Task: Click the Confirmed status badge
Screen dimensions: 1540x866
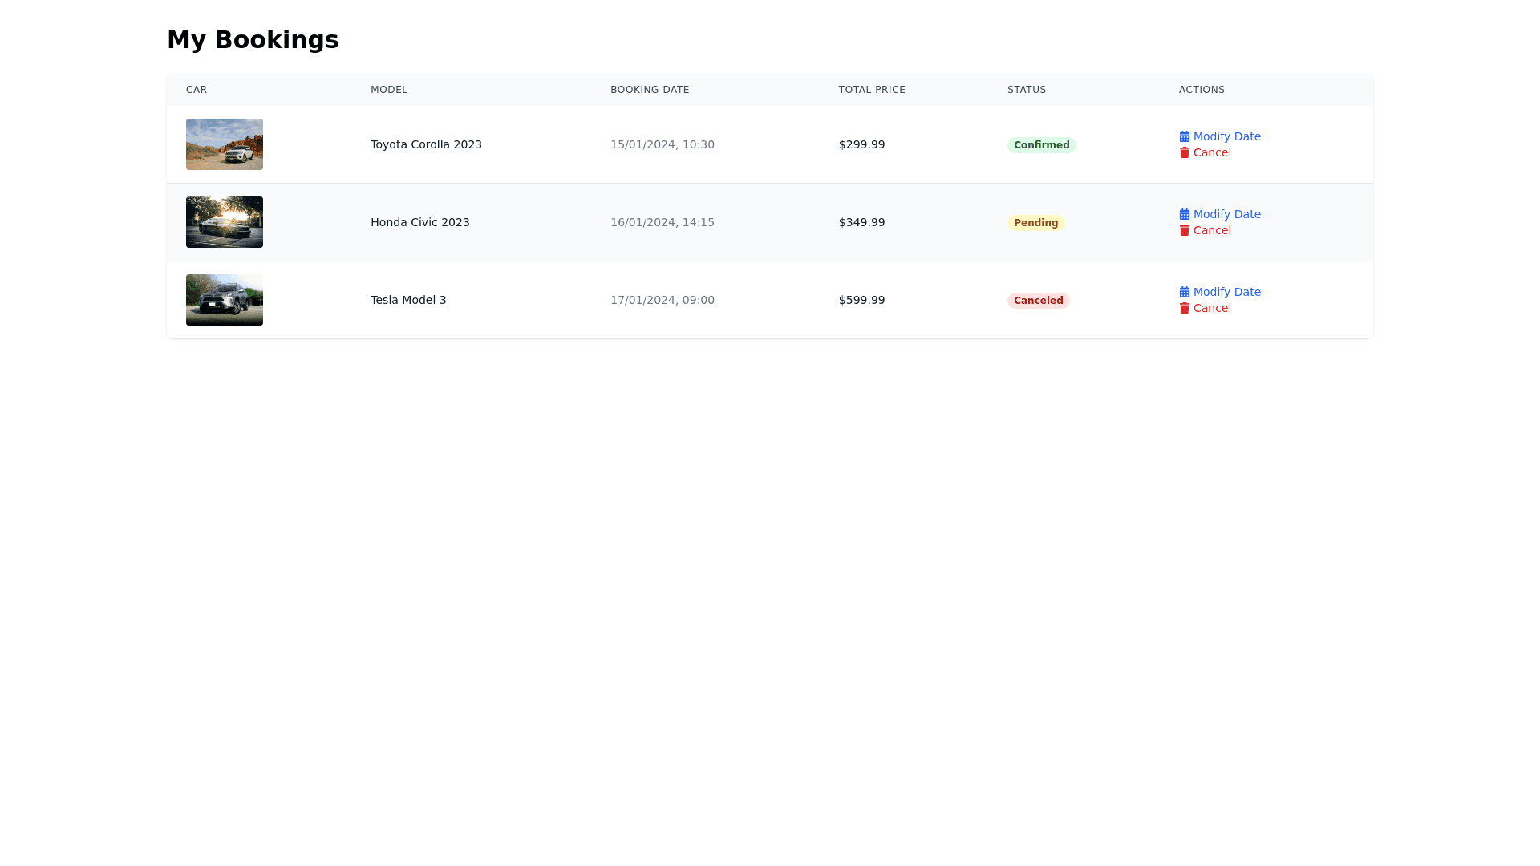Action: click(1041, 145)
